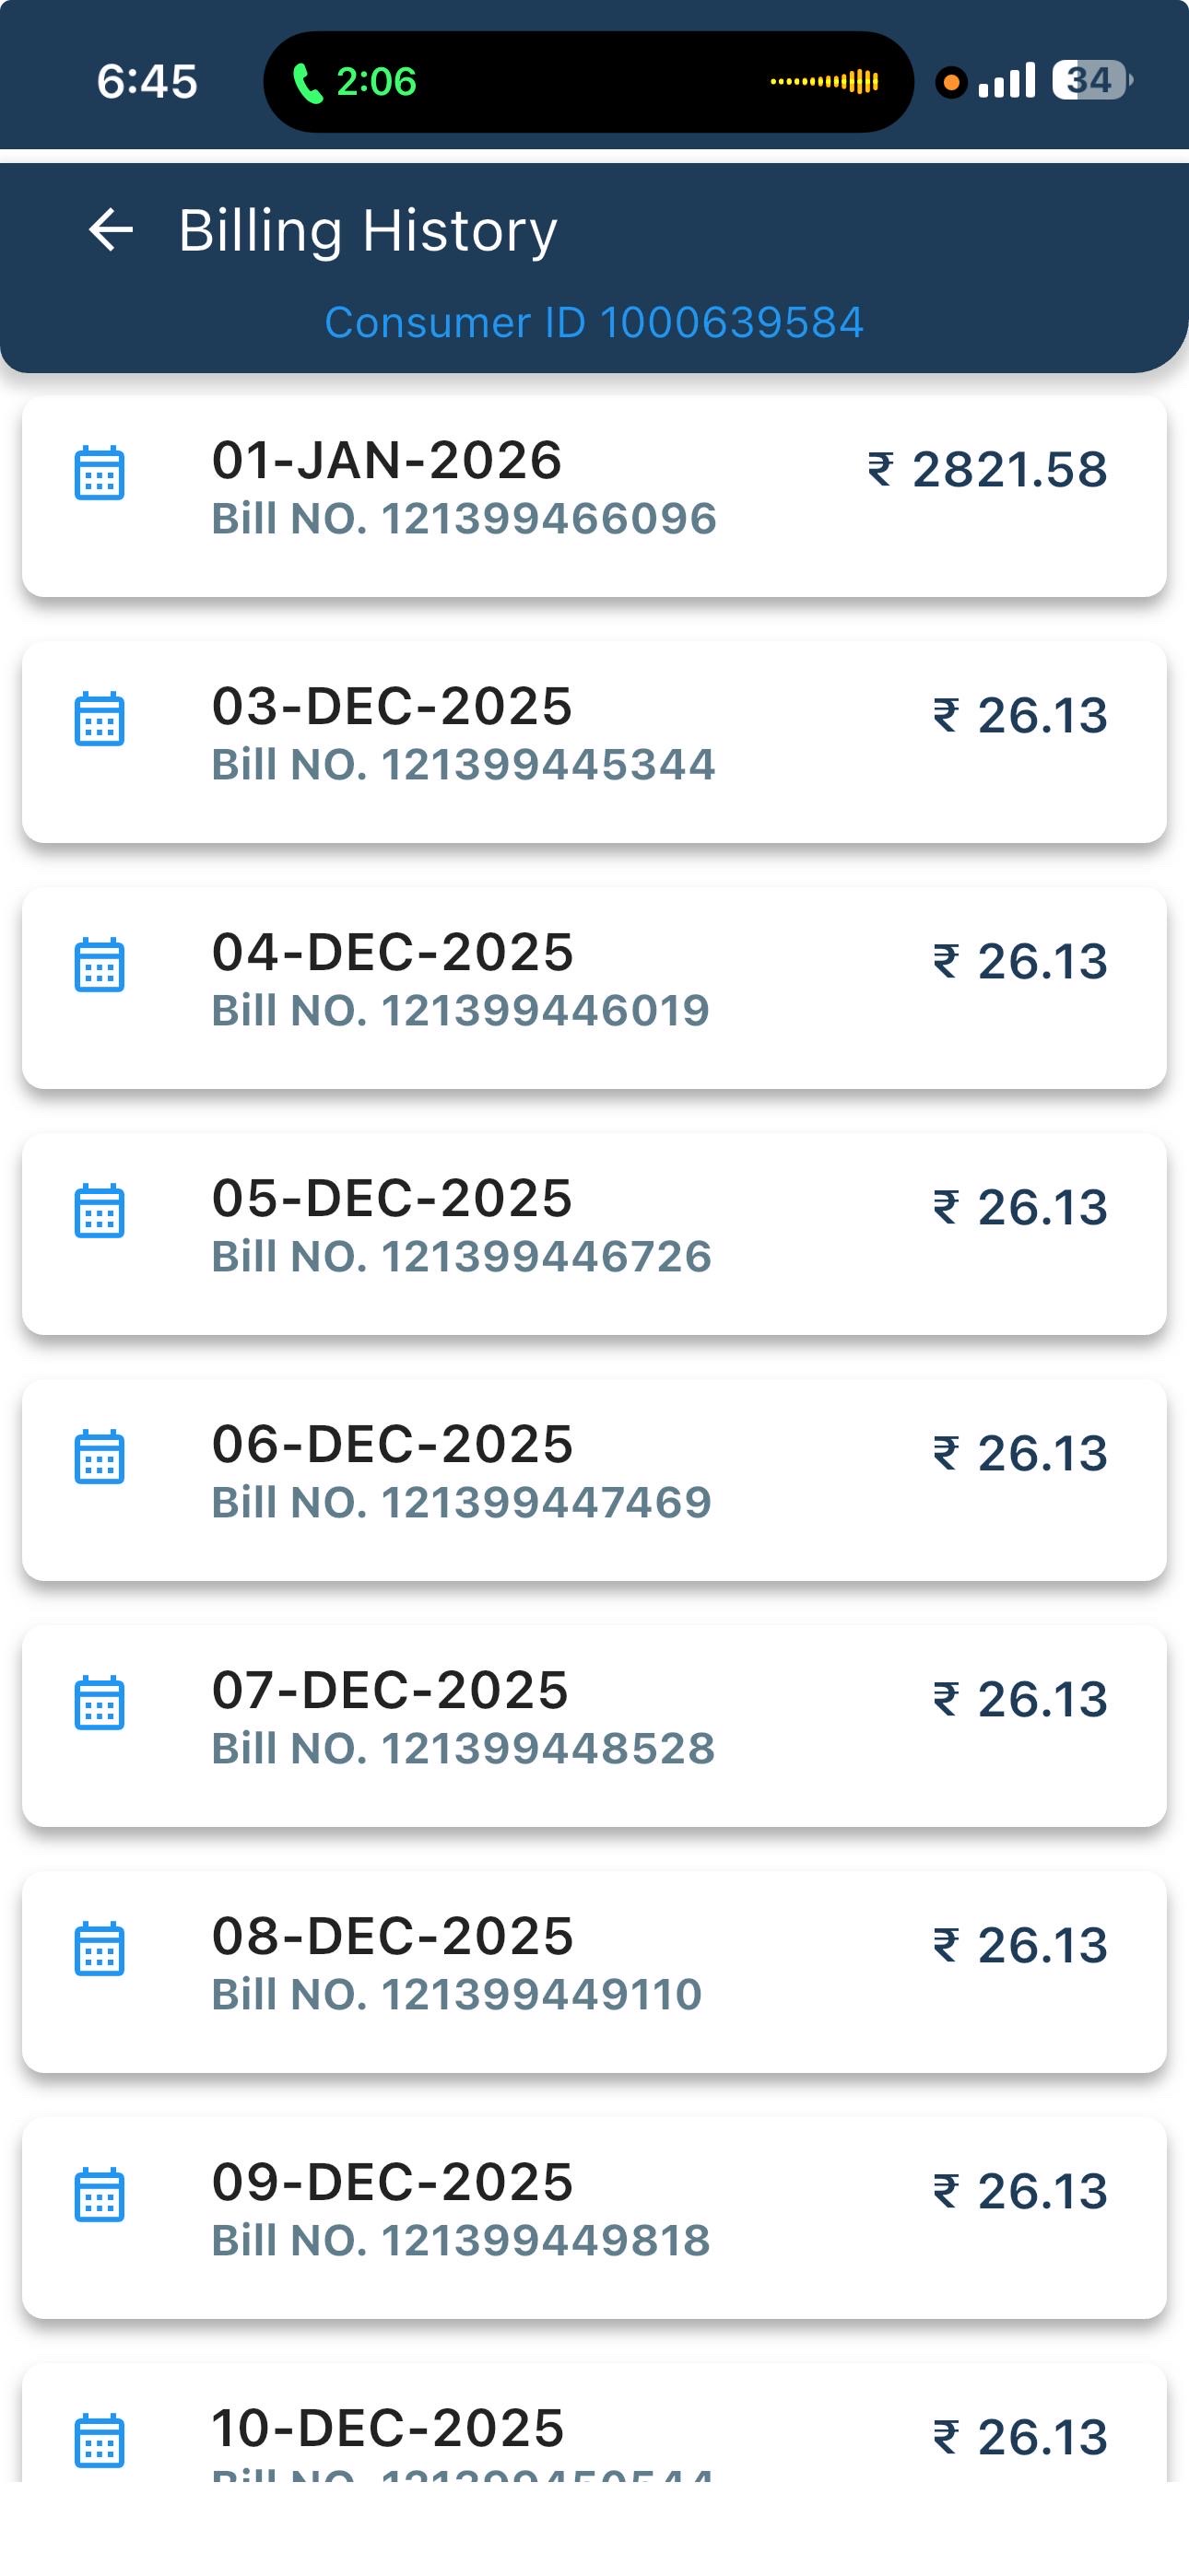Tap calendar icon for 08-DEC-2025 bill

pos(100,1949)
